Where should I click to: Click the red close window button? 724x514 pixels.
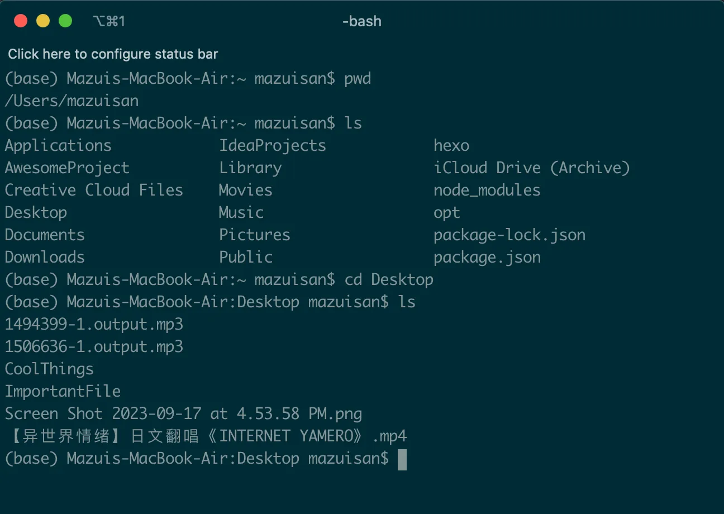click(x=21, y=21)
